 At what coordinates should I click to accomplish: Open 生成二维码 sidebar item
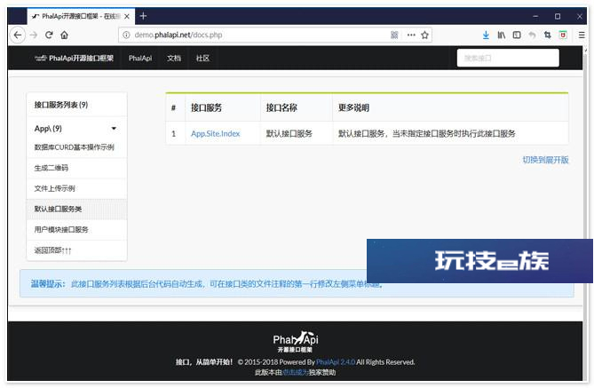click(x=77, y=168)
